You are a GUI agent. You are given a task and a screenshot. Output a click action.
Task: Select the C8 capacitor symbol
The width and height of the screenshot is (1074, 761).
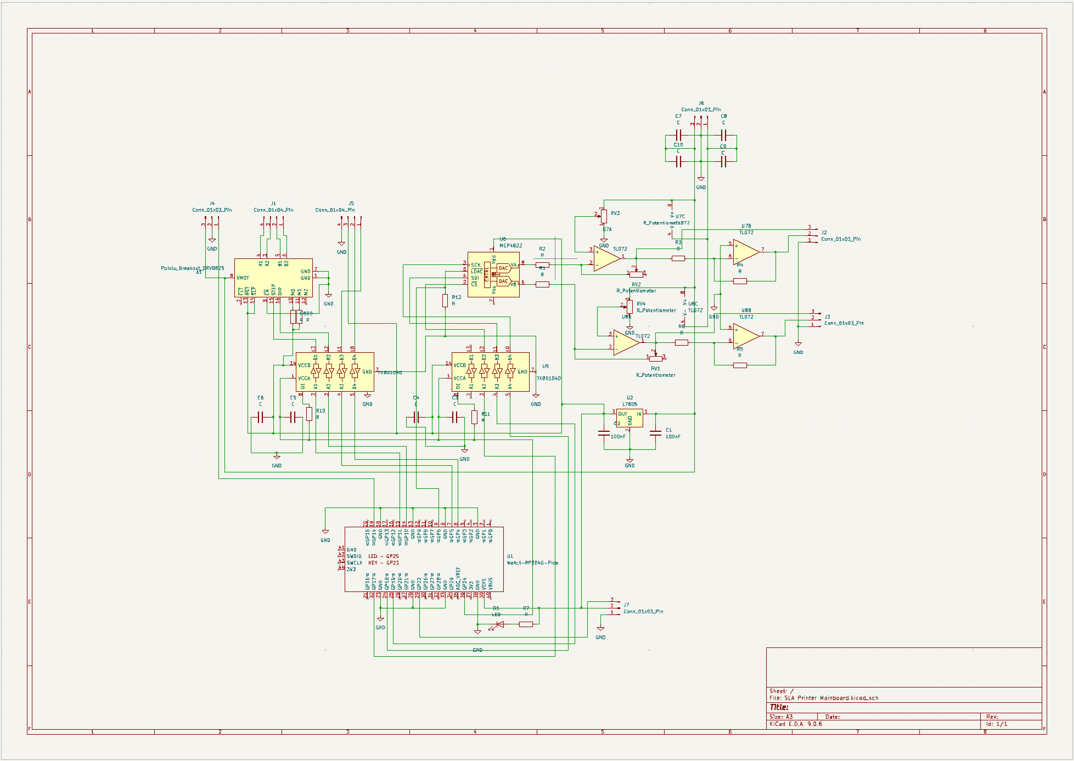pos(724,135)
